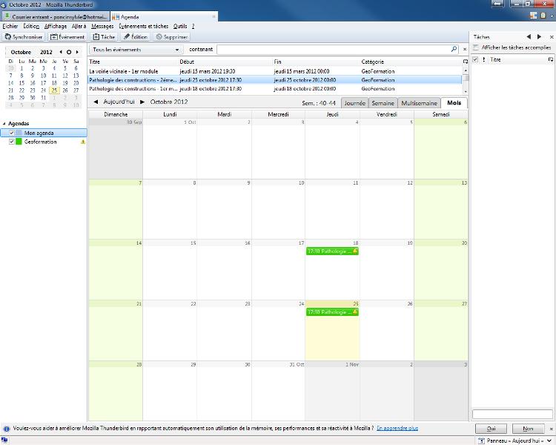Click the task priority column icon
Viewport: 556px width, 445px height.
point(484,59)
